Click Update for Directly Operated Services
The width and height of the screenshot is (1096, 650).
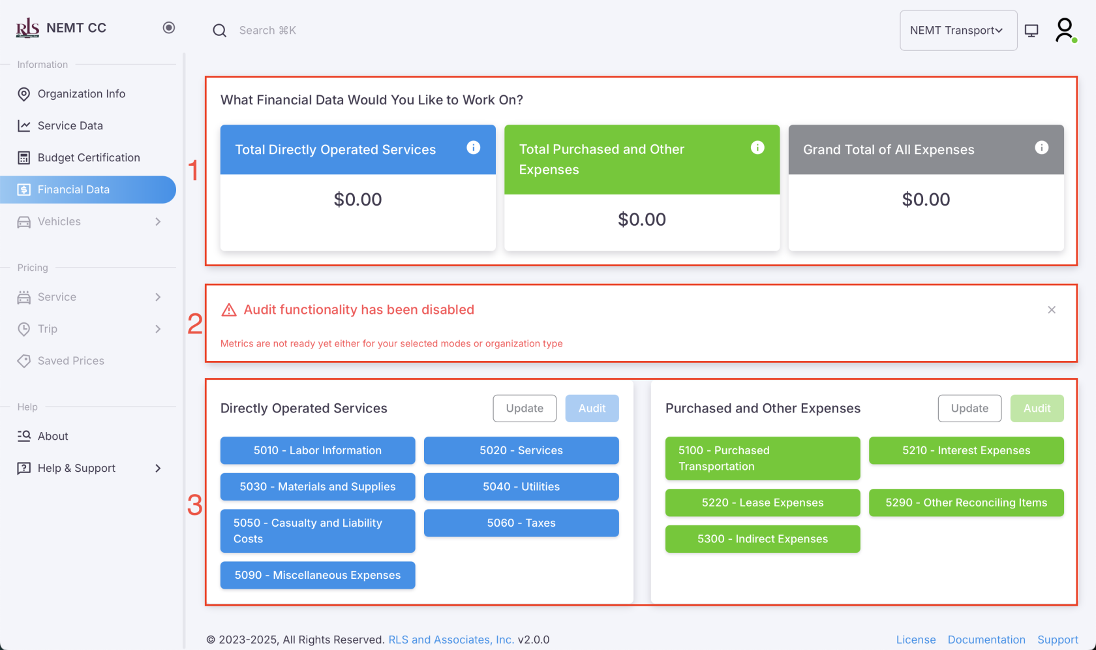[525, 408]
